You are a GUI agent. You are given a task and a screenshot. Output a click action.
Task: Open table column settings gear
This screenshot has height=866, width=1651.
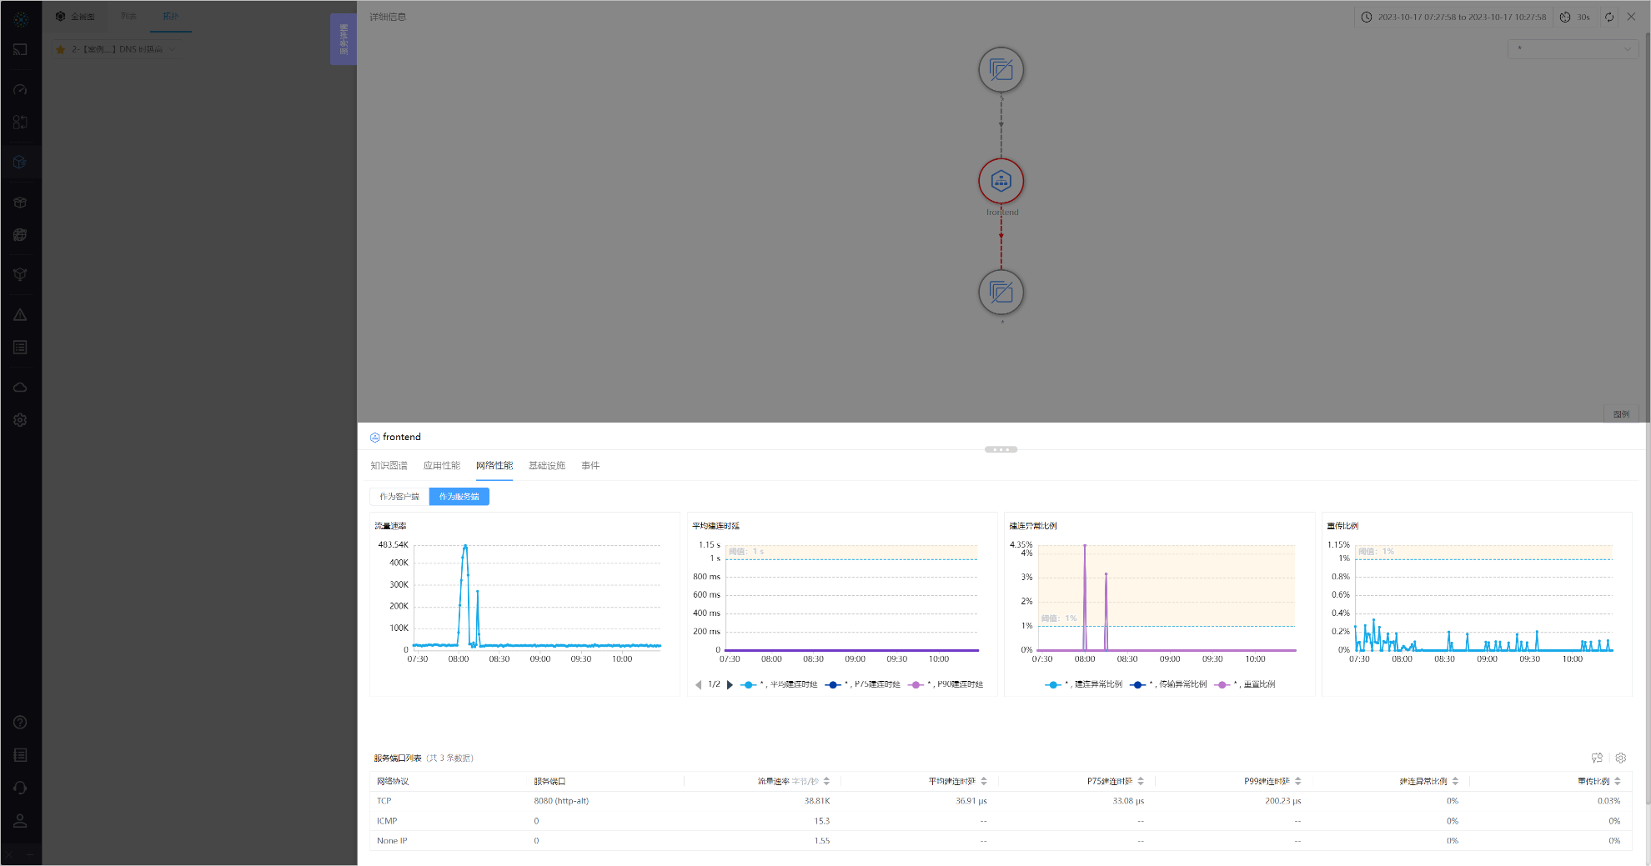1620,758
